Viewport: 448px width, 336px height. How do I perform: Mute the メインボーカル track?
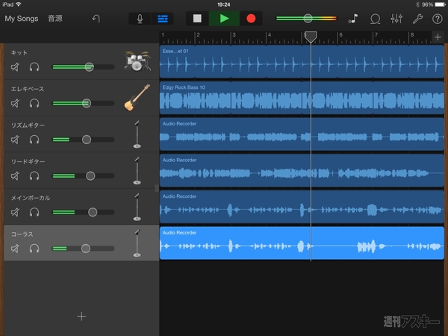pos(16,212)
